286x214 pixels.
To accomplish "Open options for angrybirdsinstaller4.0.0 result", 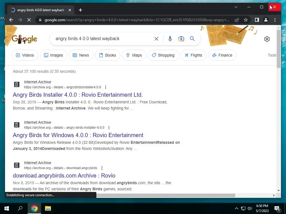I will 105,87.
